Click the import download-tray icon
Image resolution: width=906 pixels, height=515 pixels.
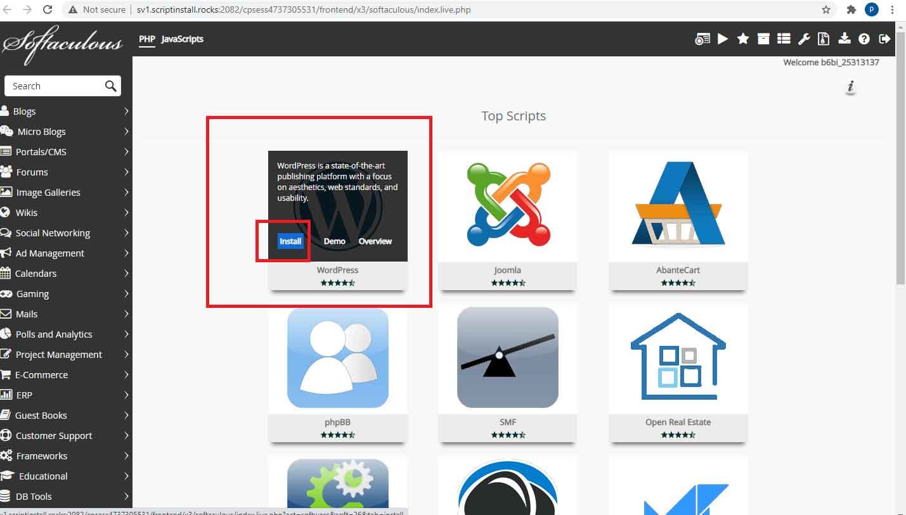844,39
